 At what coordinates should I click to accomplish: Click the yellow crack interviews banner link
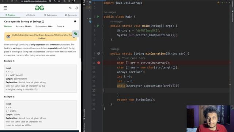point(41,36)
